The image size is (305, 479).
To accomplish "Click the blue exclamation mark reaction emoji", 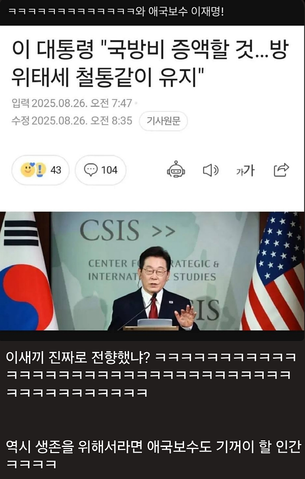I will coord(41,170).
